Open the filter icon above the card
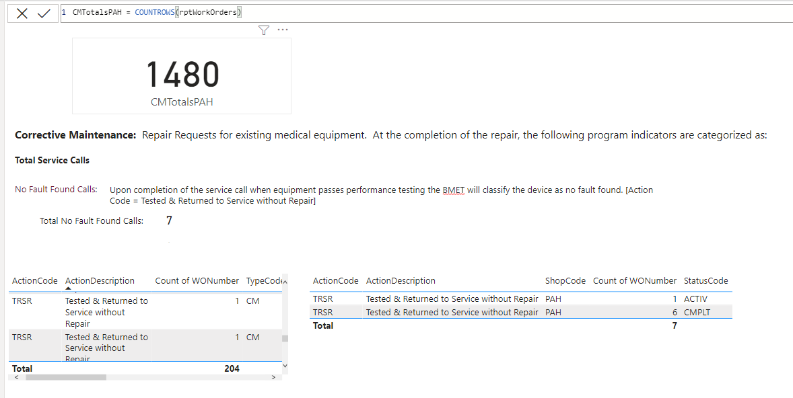 (x=263, y=30)
